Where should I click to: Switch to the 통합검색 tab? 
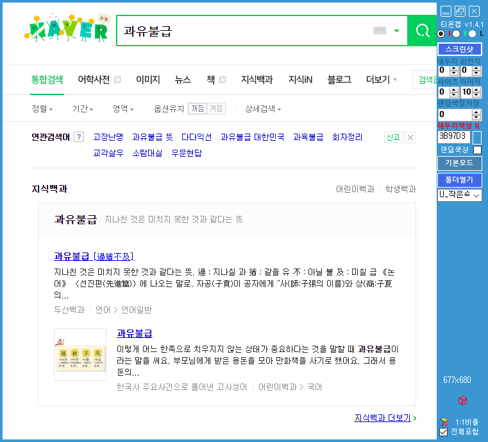pyautogui.click(x=47, y=80)
